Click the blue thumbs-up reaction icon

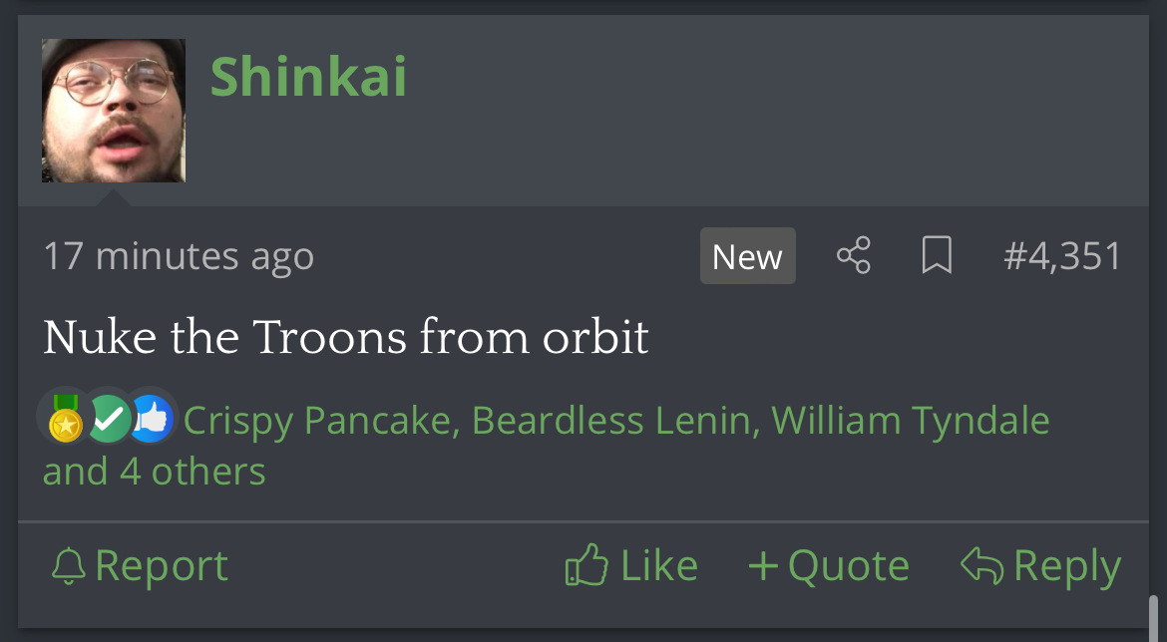(152, 421)
